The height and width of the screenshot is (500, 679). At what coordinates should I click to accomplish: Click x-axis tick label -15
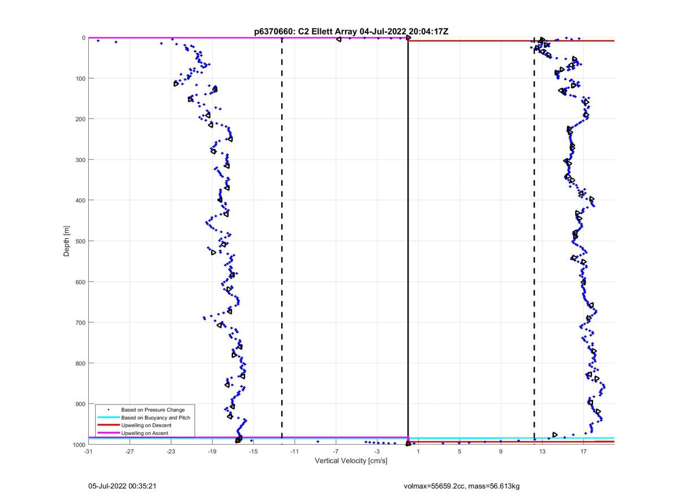tap(253, 451)
